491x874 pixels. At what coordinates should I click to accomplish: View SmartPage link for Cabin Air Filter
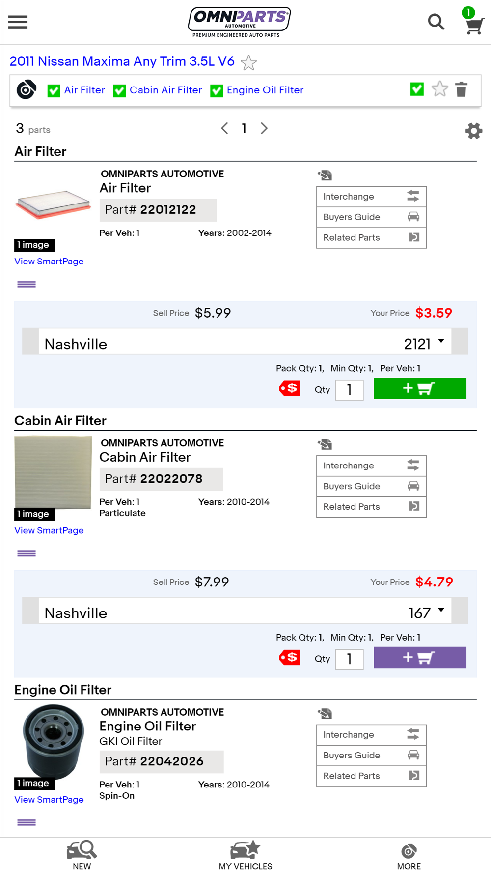coord(49,530)
